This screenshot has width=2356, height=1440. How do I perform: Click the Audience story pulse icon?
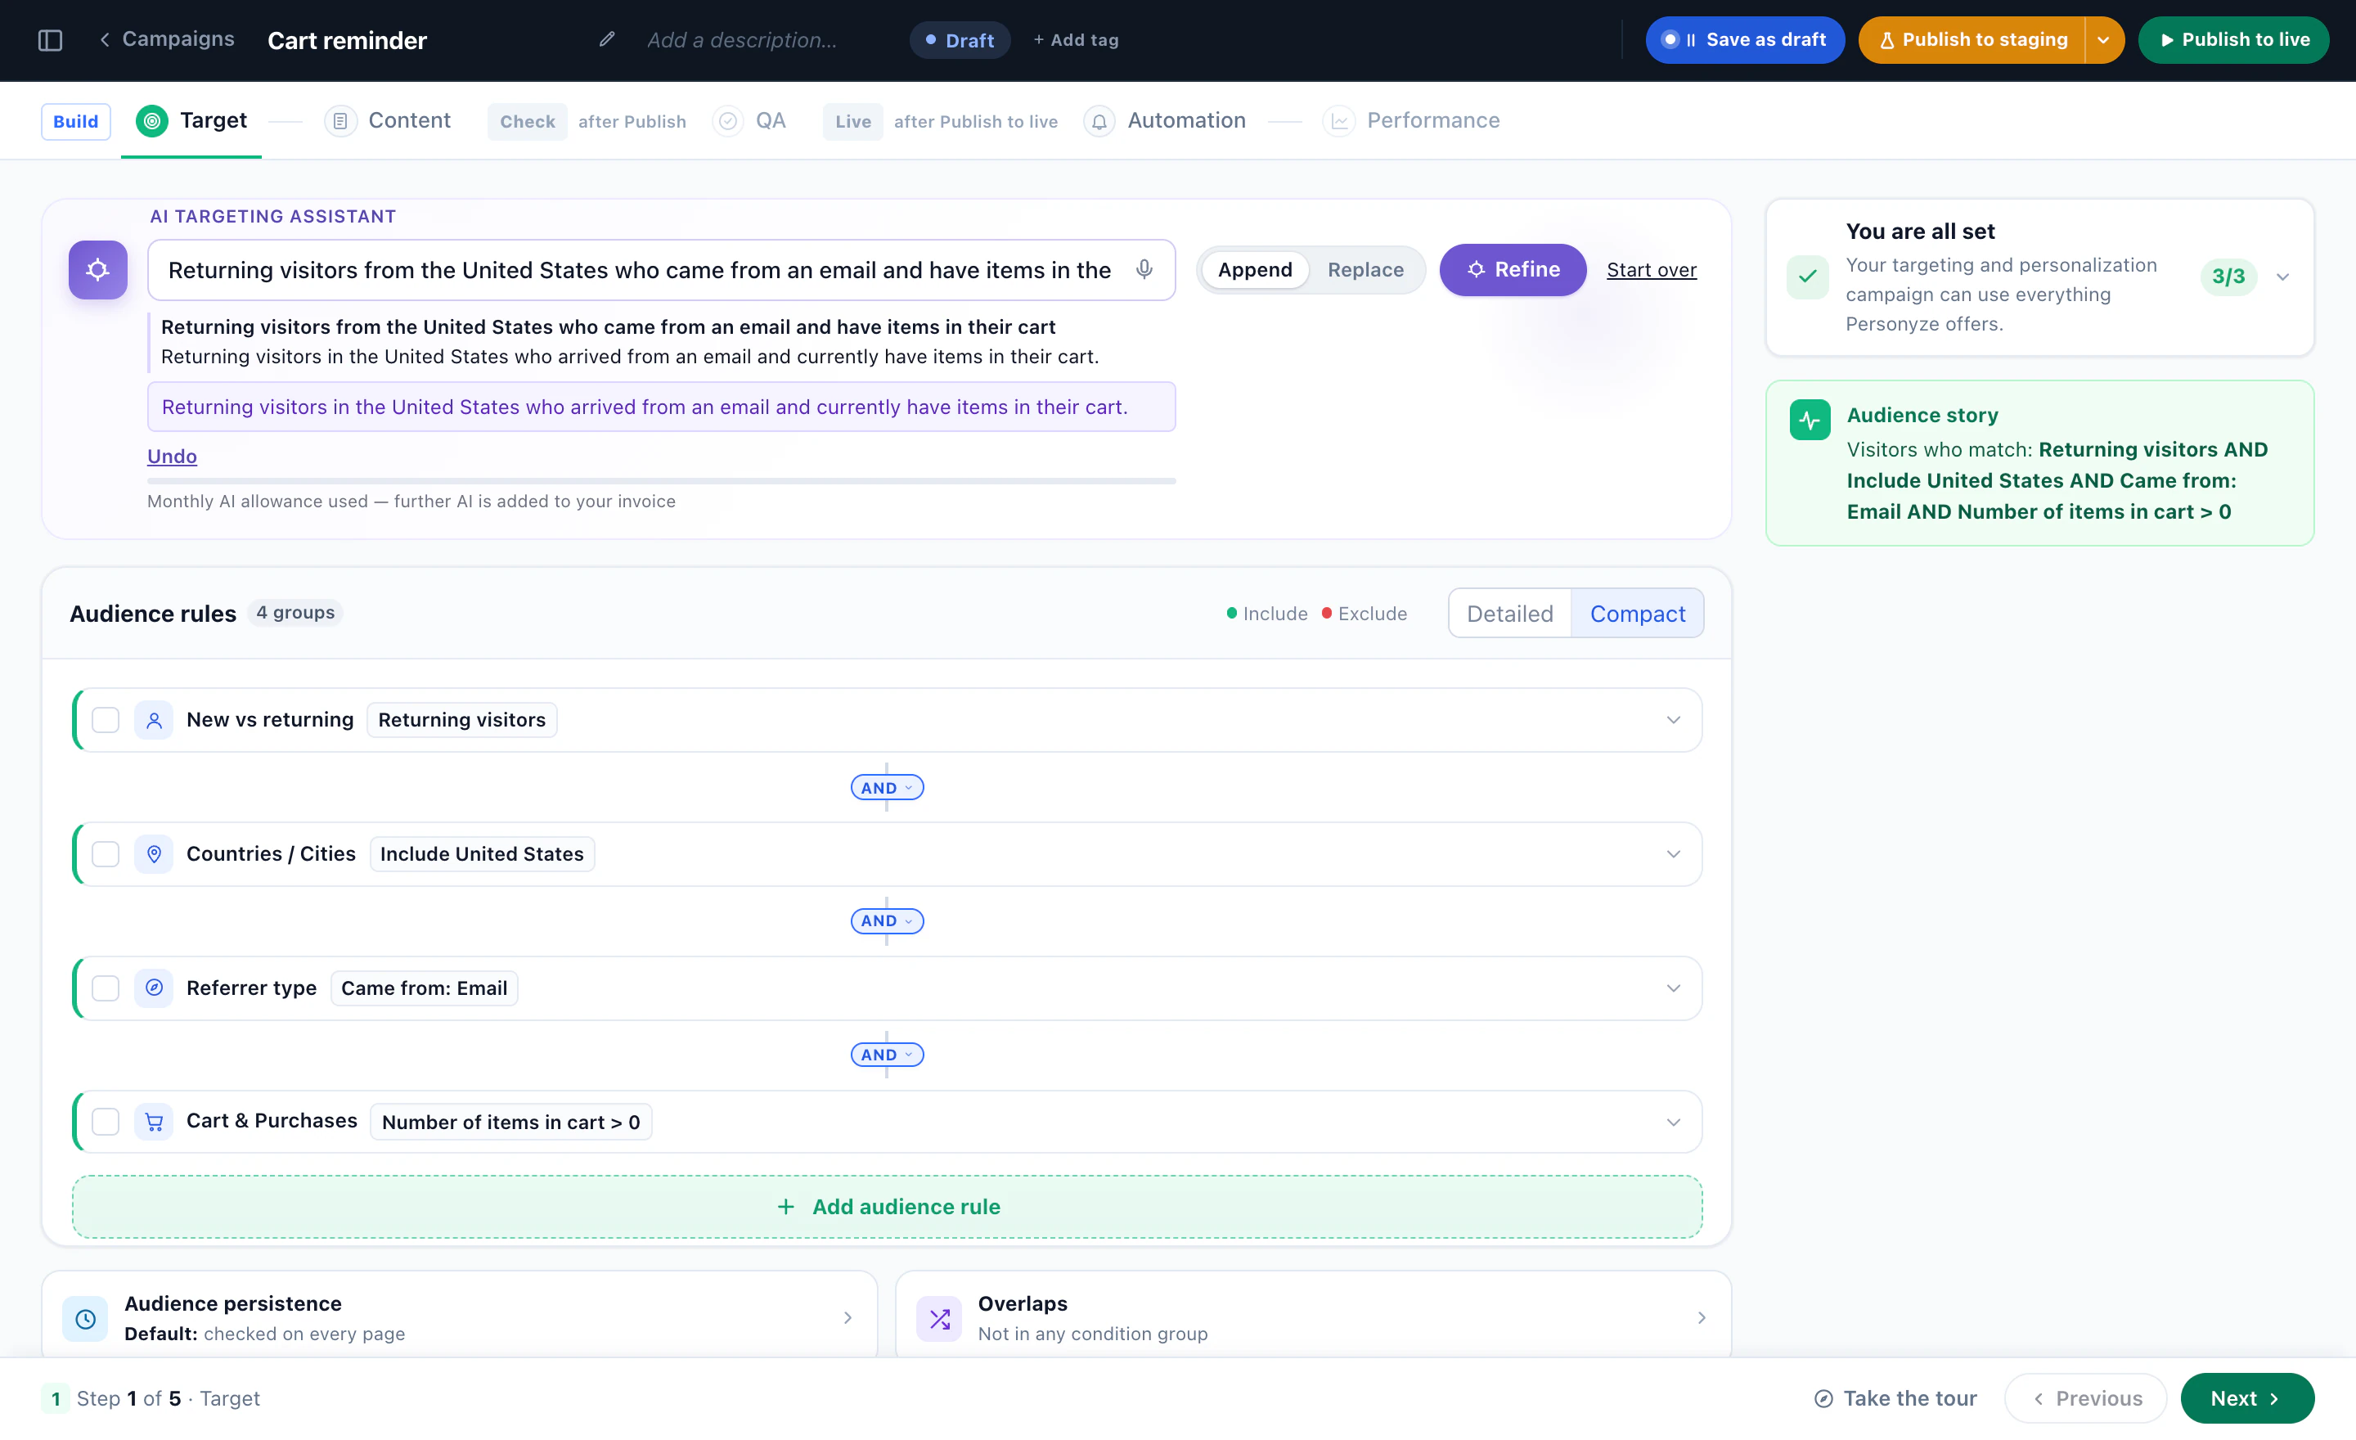pyautogui.click(x=1810, y=420)
